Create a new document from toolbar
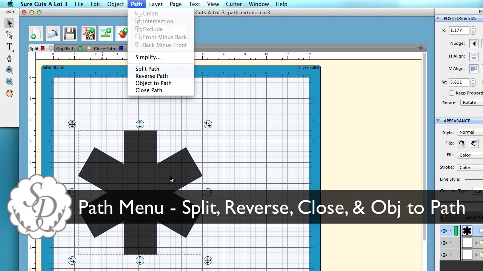This screenshot has height=271, width=483. pyautogui.click(x=35, y=33)
